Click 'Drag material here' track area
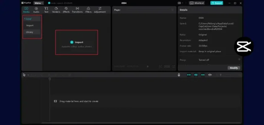 pos(145,101)
